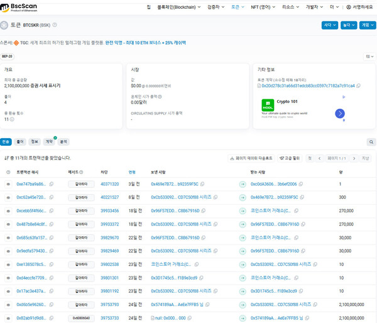This screenshot has height=323, width=377.
Task: Copy transaction hash 0xe747ba9a86
Action: [x=52, y=184]
